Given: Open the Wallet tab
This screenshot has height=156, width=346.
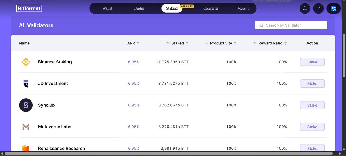Looking at the screenshot, I should (107, 8).
